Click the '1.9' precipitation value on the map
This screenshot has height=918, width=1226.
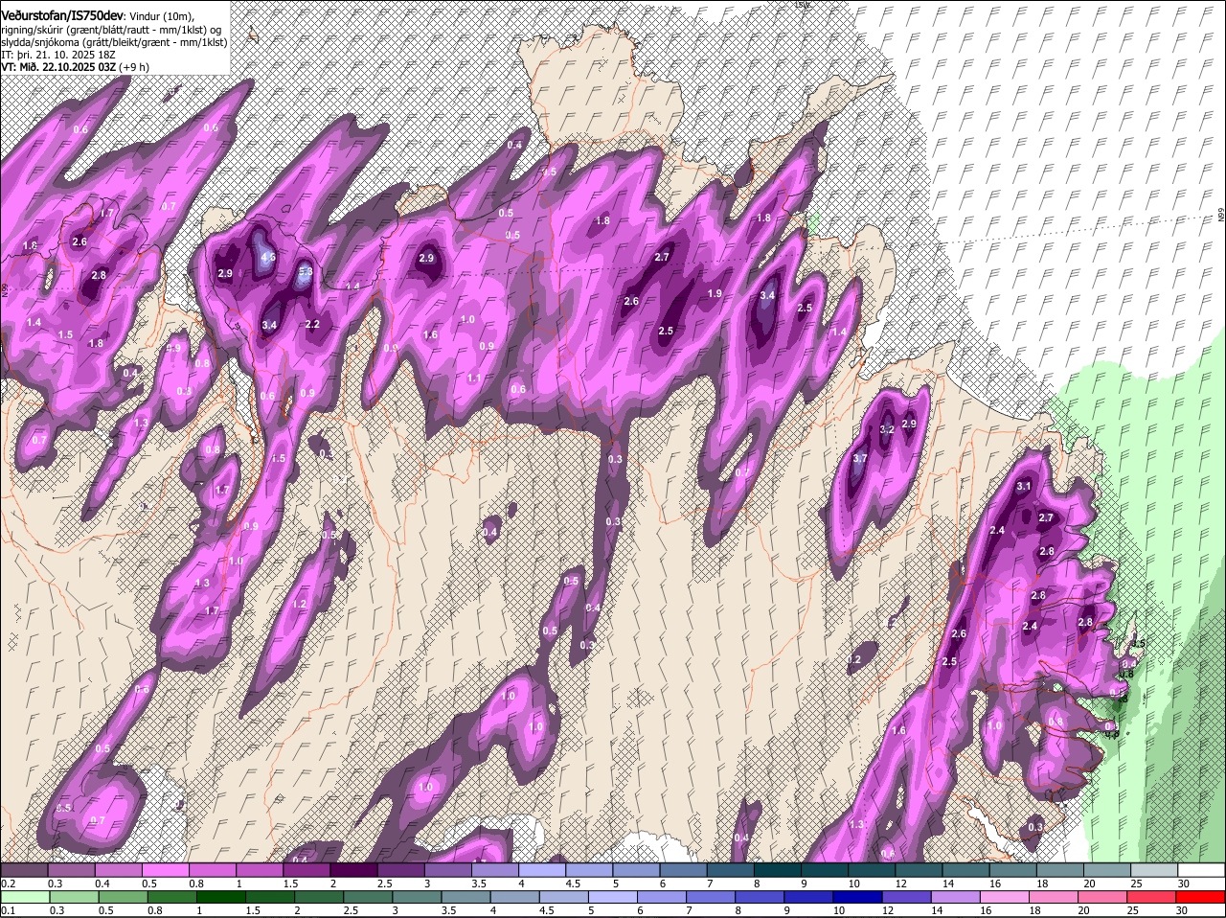(x=715, y=294)
